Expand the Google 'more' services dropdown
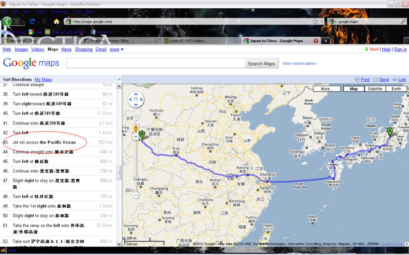 click(116, 49)
